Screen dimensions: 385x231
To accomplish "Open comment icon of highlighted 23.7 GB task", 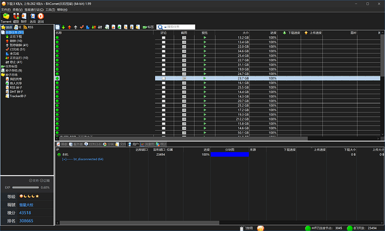I will click(163, 78).
